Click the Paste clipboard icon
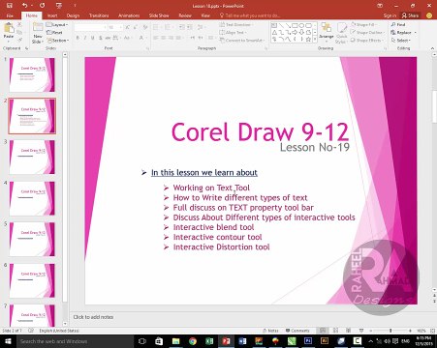This screenshot has width=437, height=348. [9, 28]
